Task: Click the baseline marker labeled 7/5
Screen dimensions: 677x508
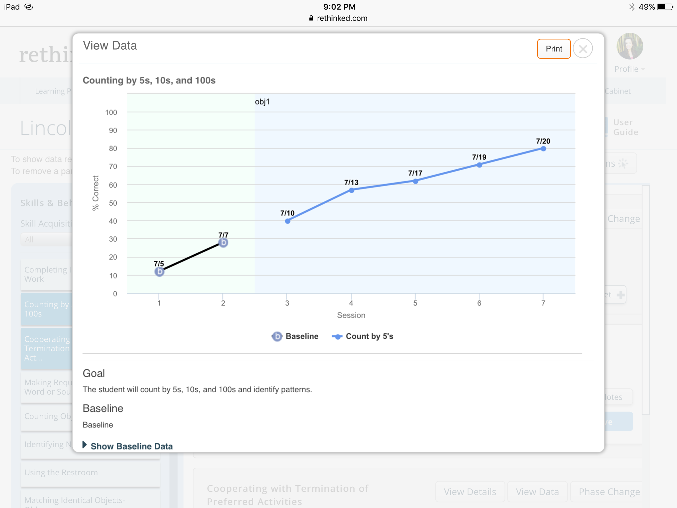Action: pos(159,271)
